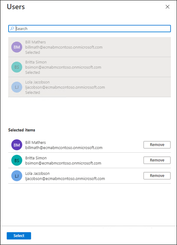Focus the Search input field
177x245 pixels.
(90, 28)
